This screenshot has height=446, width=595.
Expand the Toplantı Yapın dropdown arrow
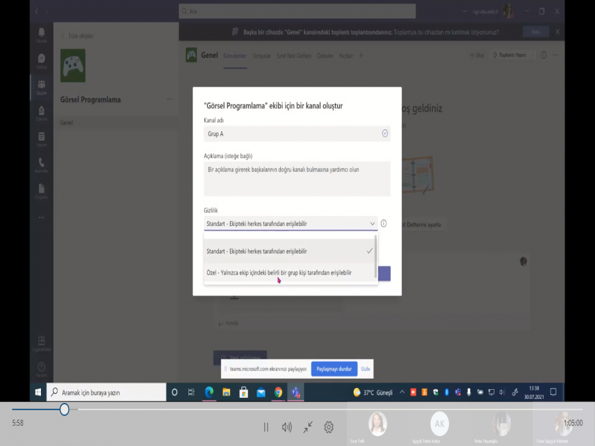point(532,55)
